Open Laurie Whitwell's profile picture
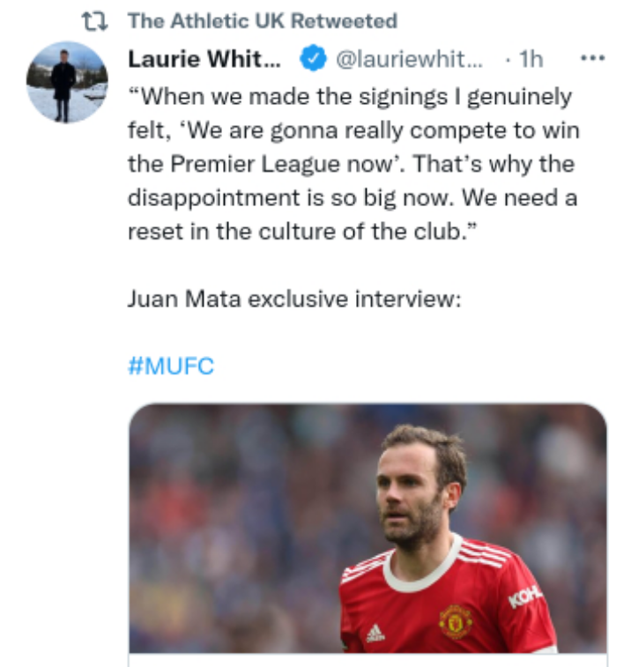This screenshot has height=667, width=631. (x=67, y=83)
